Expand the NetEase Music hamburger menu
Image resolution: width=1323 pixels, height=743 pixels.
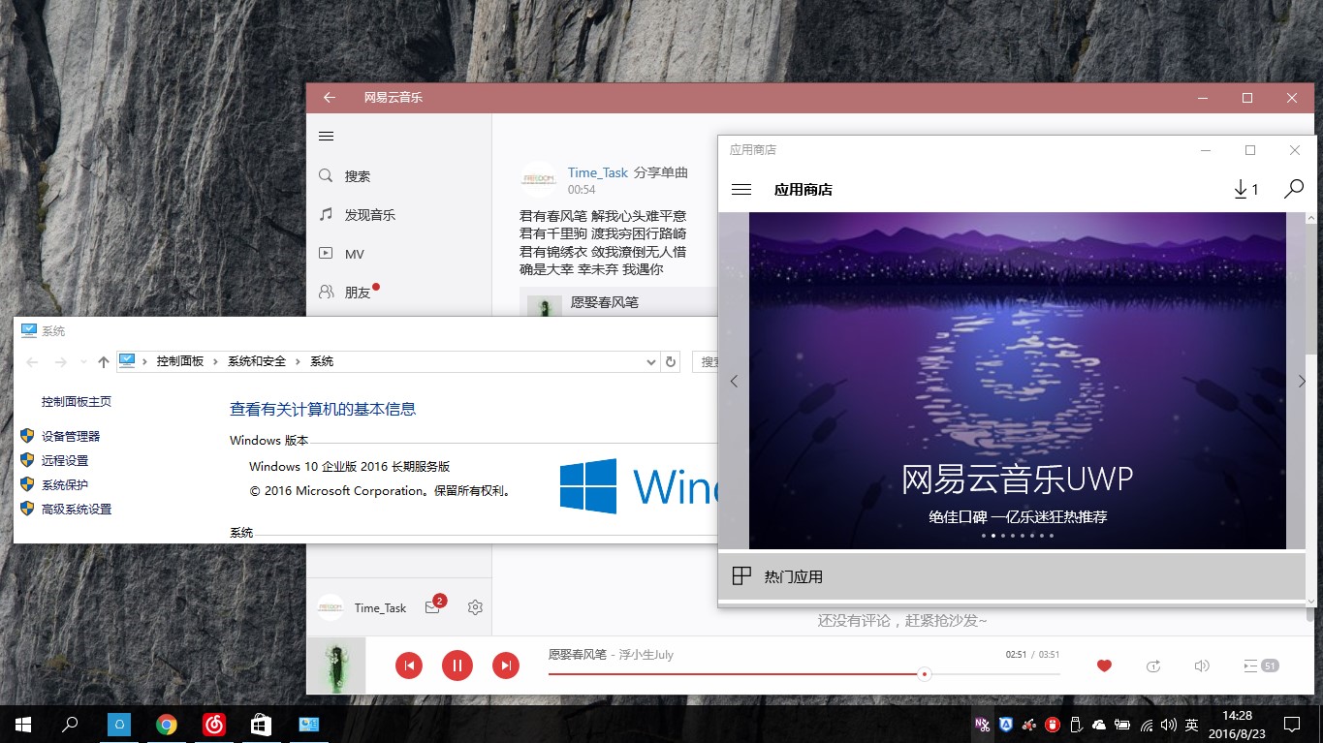[x=327, y=137]
